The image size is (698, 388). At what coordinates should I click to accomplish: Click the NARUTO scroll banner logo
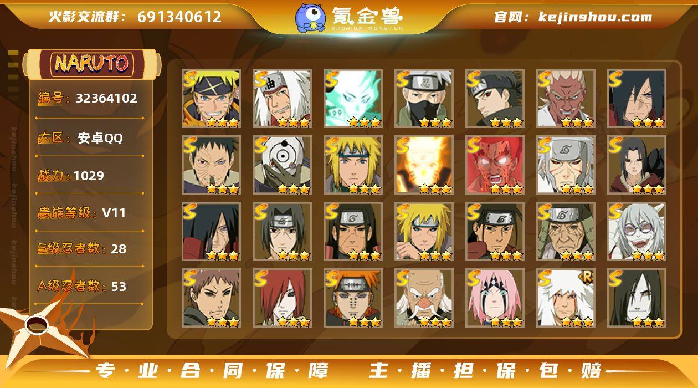[92, 64]
